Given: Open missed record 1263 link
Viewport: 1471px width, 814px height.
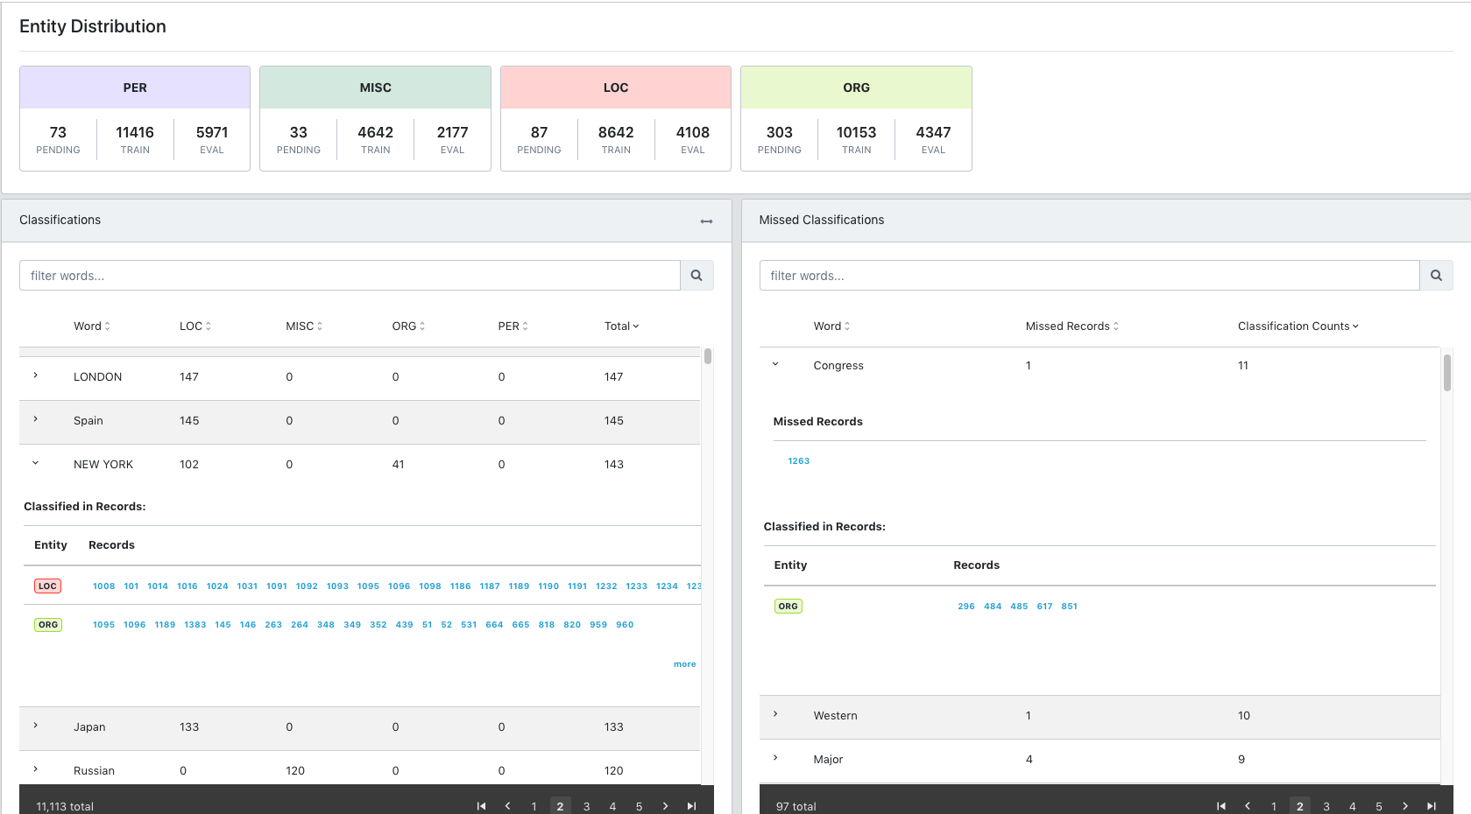Looking at the screenshot, I should (x=798, y=461).
